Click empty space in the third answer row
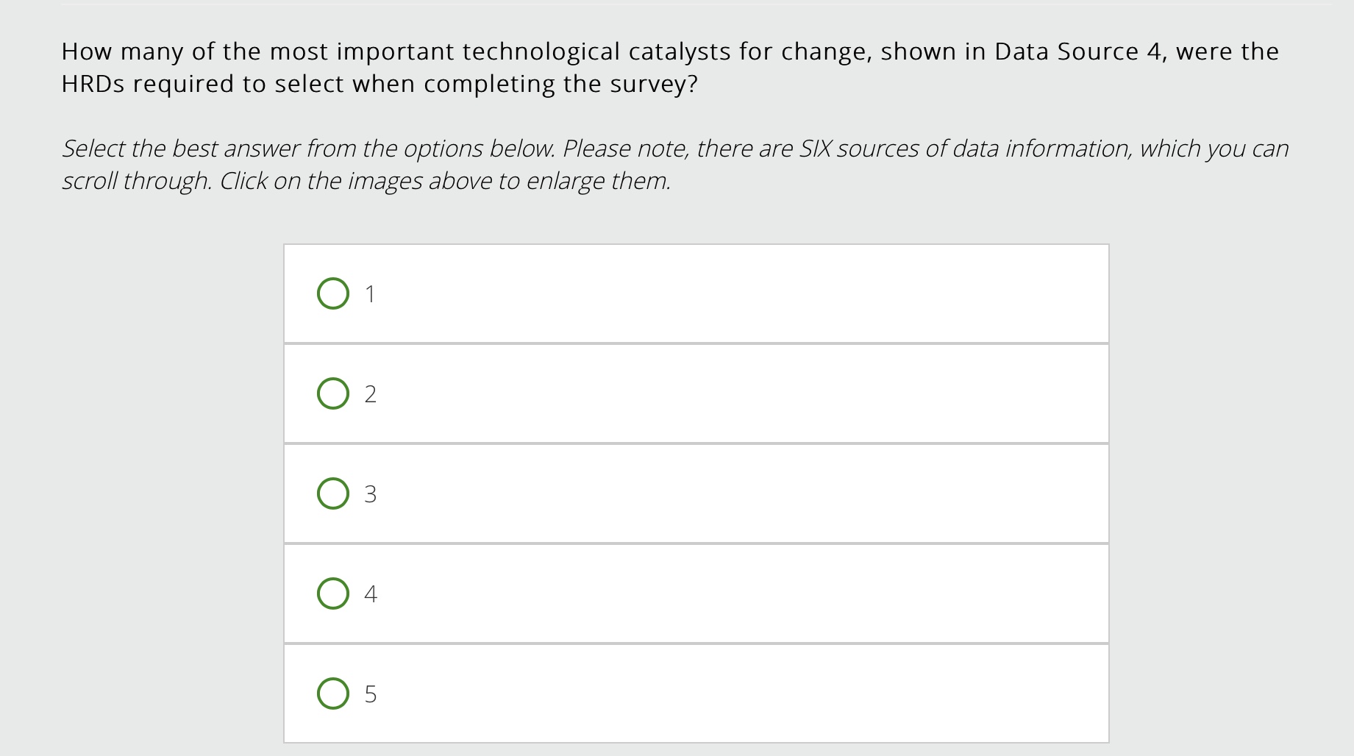This screenshot has height=756, width=1354. [735, 493]
